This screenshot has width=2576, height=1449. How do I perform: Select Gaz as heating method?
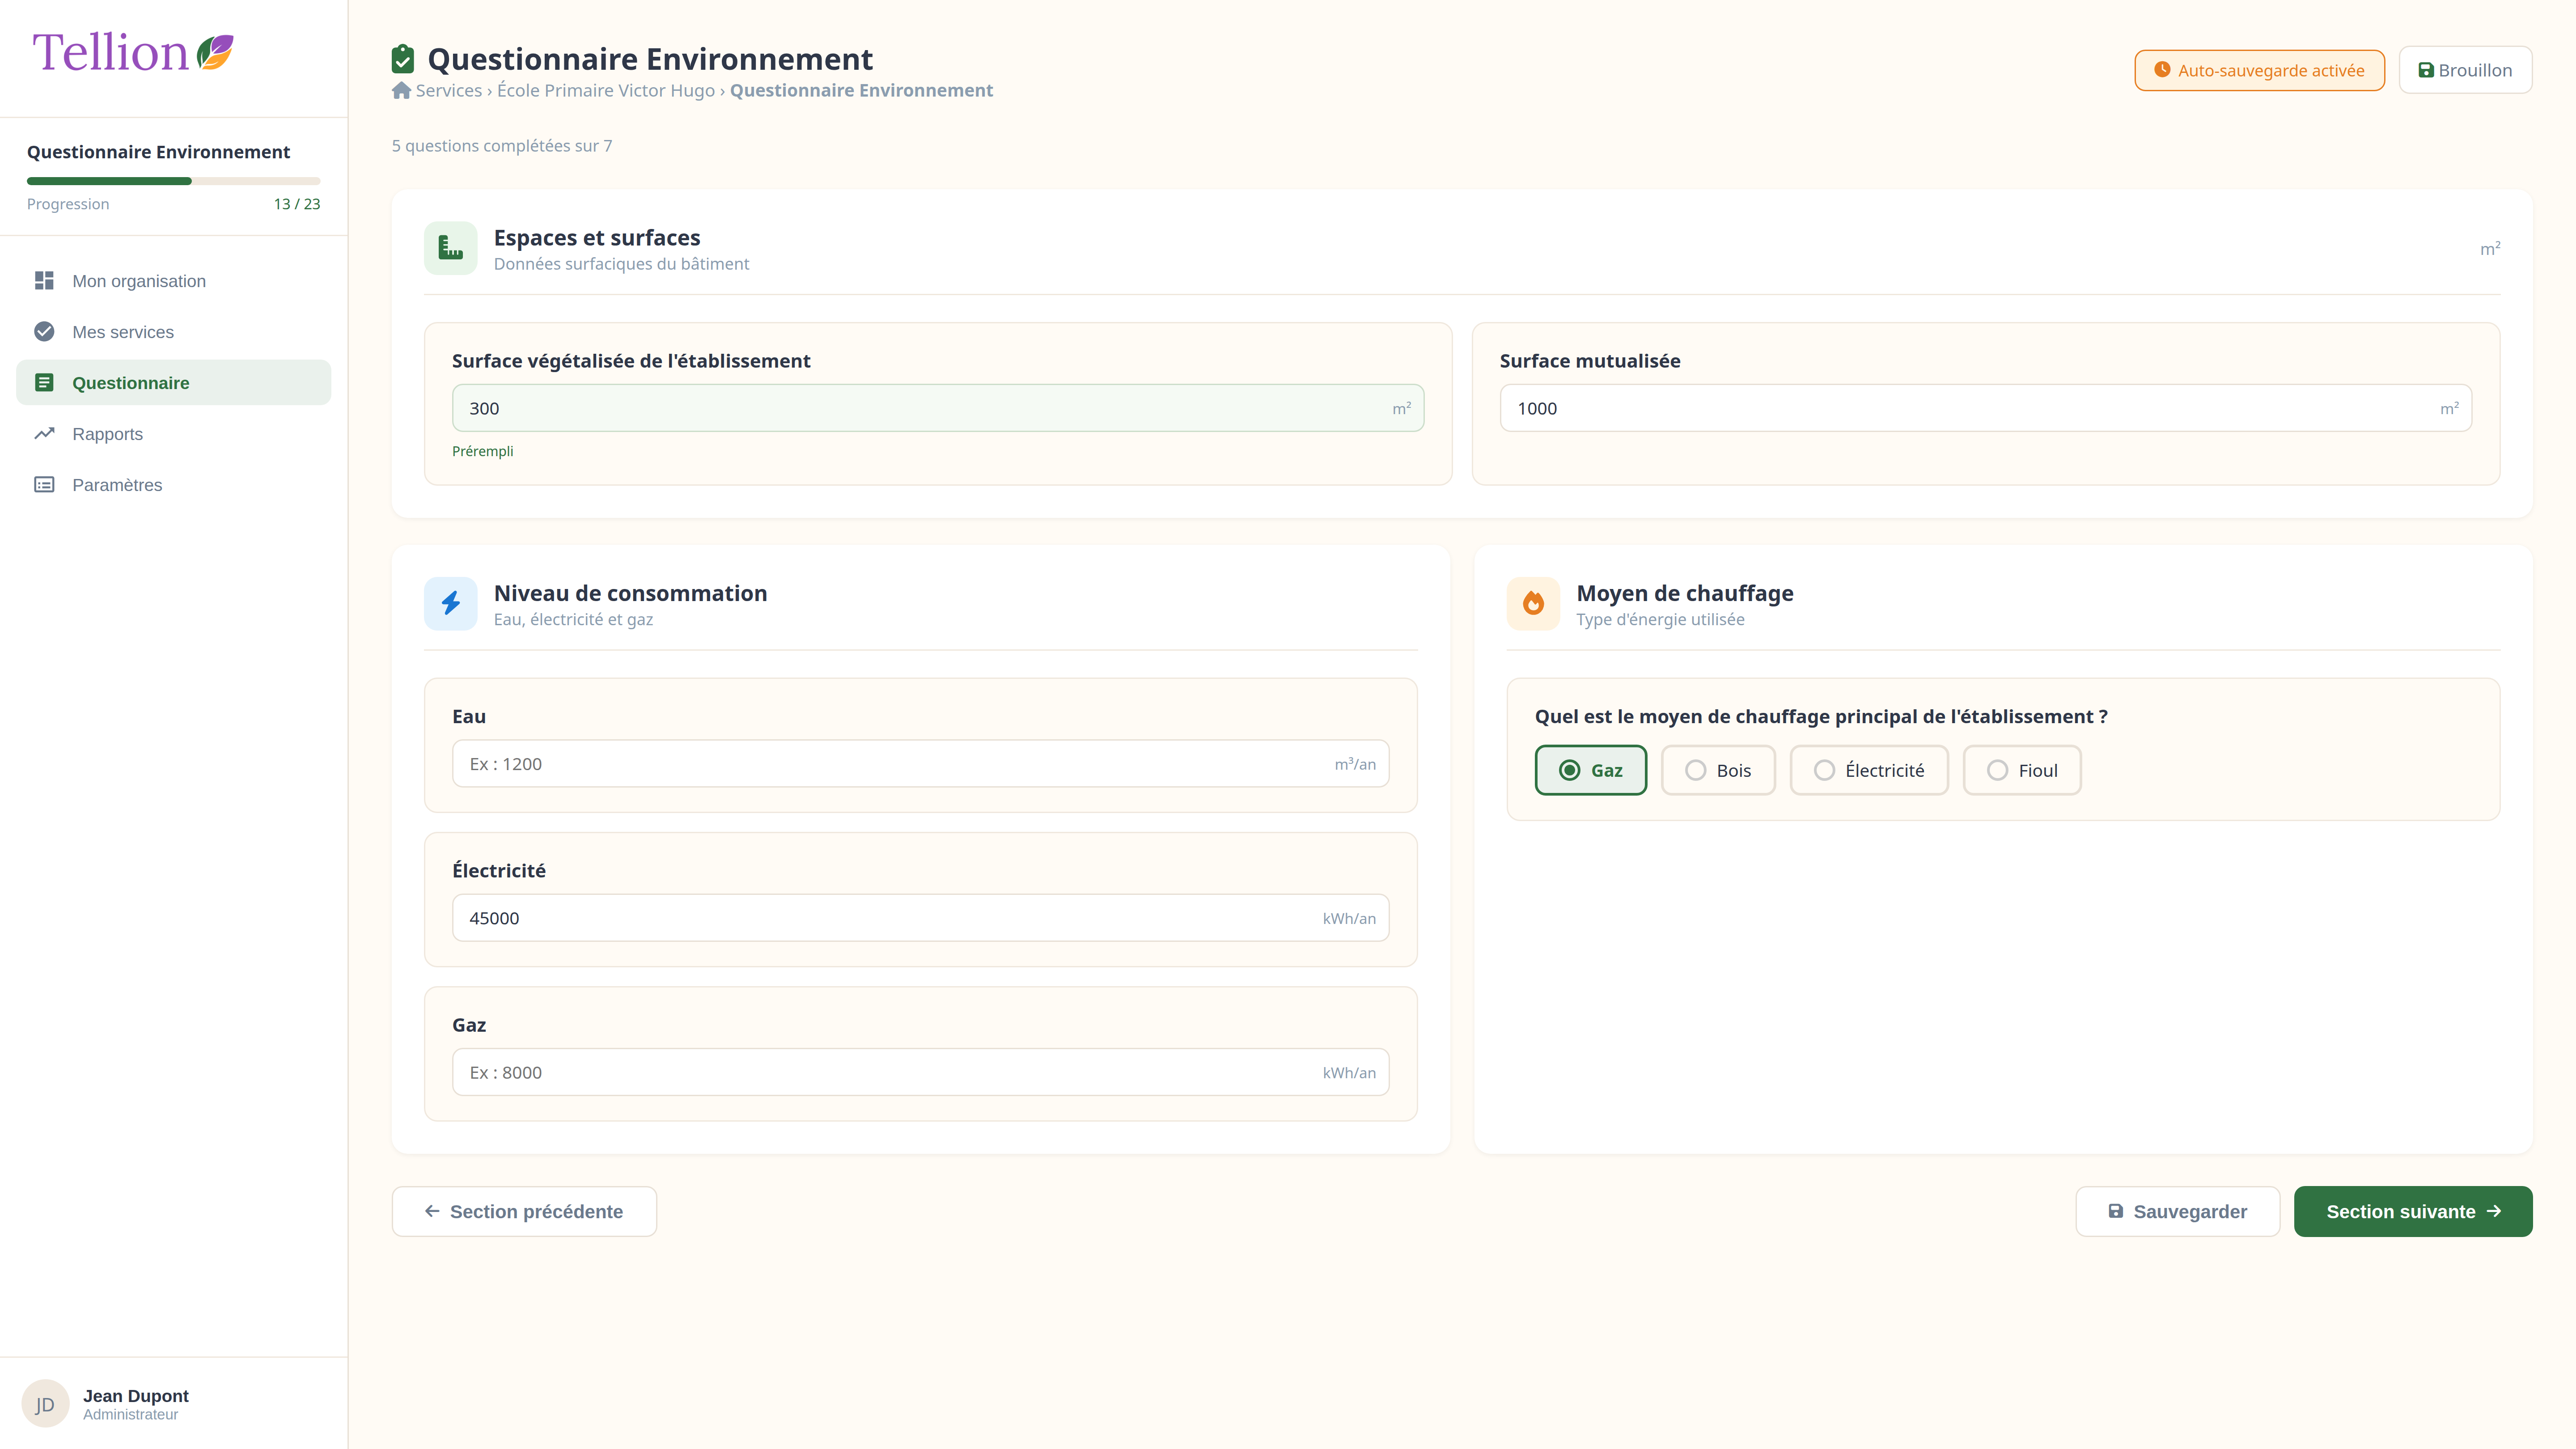tap(1591, 770)
